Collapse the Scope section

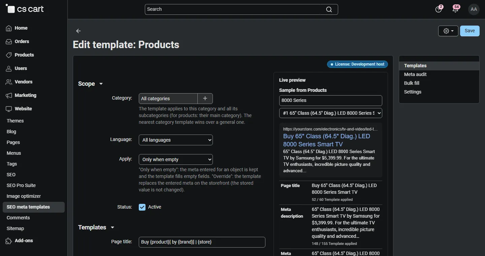(90, 84)
